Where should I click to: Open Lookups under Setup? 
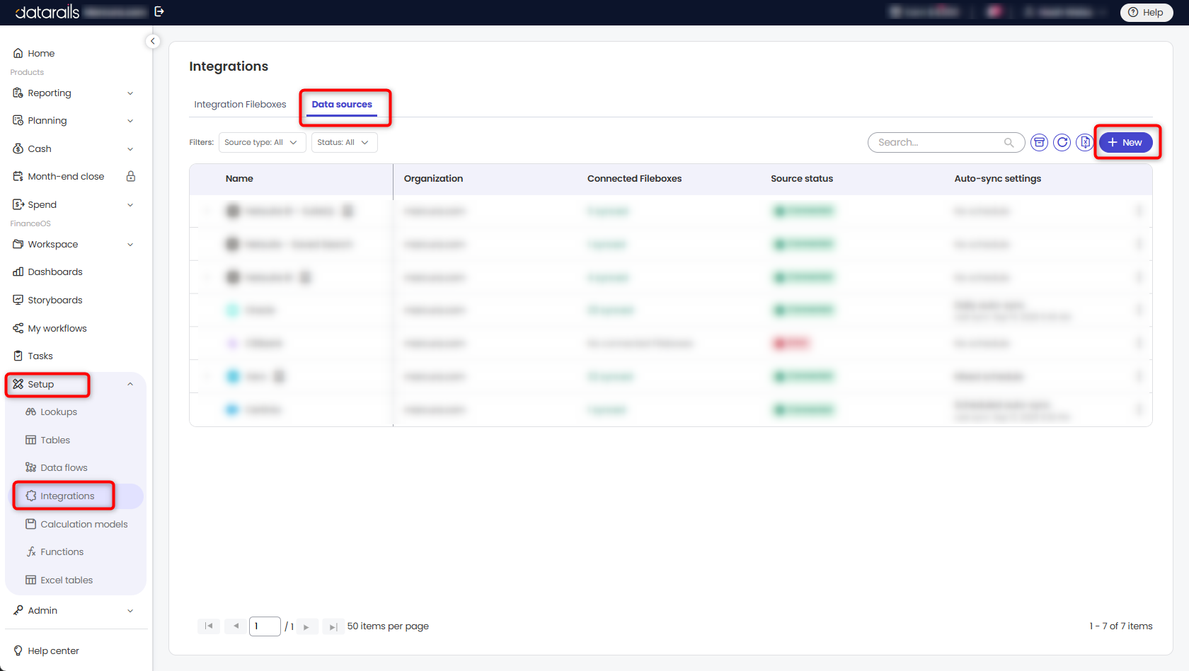point(59,412)
